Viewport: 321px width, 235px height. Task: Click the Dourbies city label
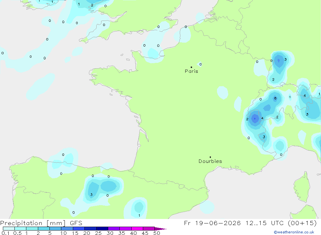(x=210, y=161)
